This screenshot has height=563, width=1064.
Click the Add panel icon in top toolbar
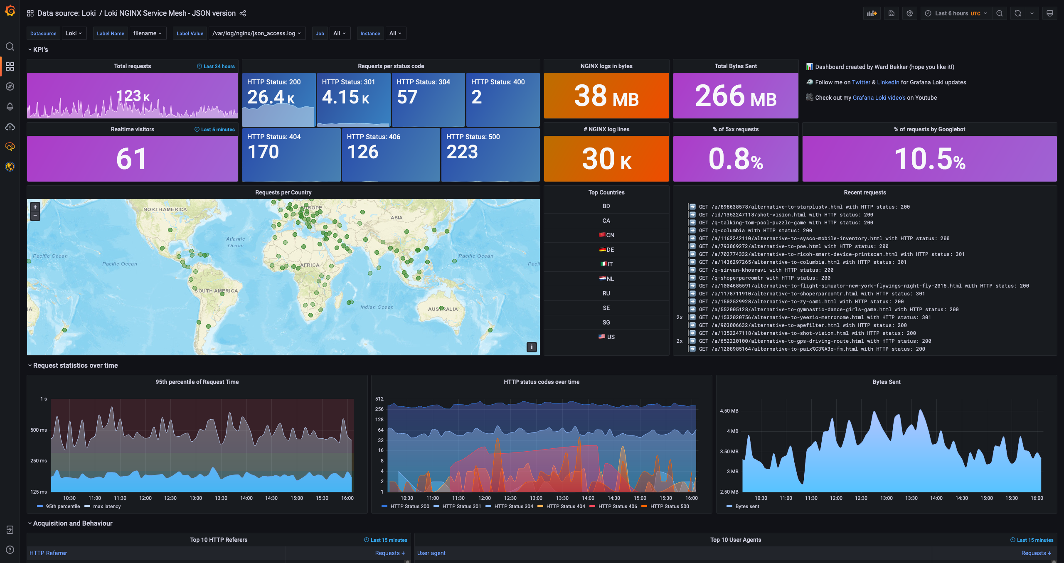point(872,13)
